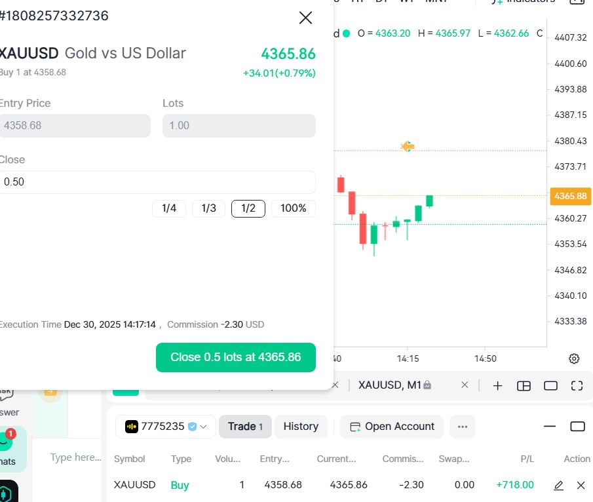Click the Open Account button

pyautogui.click(x=392, y=427)
